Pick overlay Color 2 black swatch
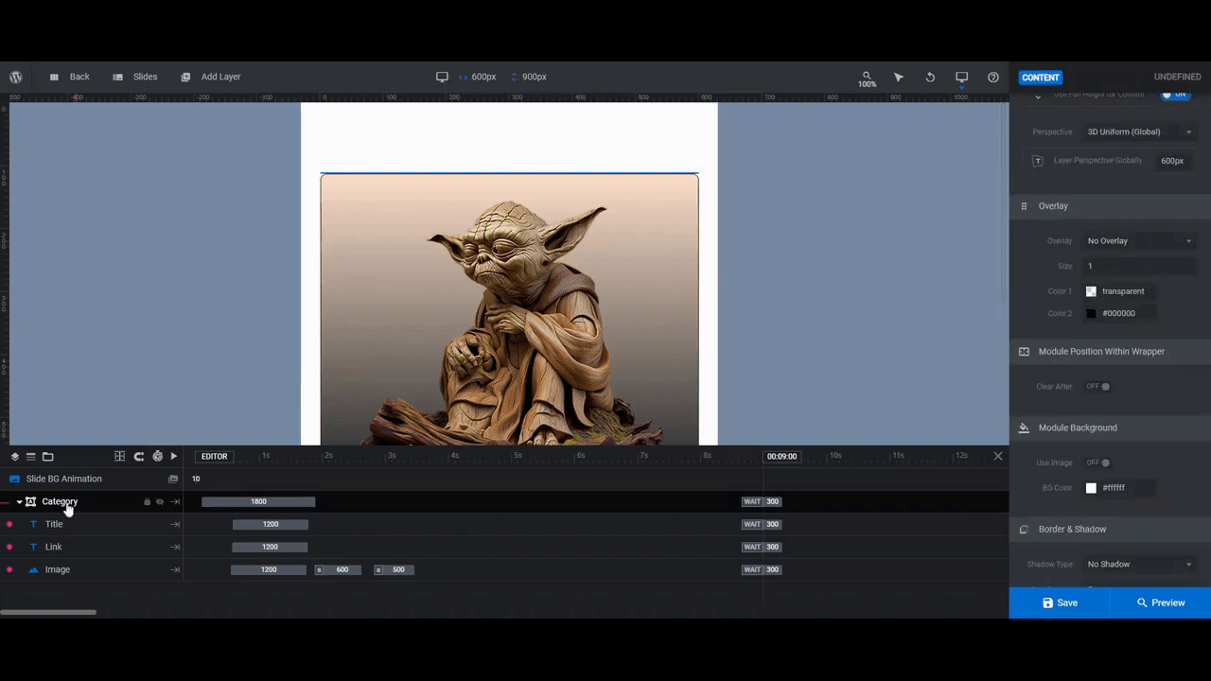Image resolution: width=1211 pixels, height=681 pixels. 1091,313
